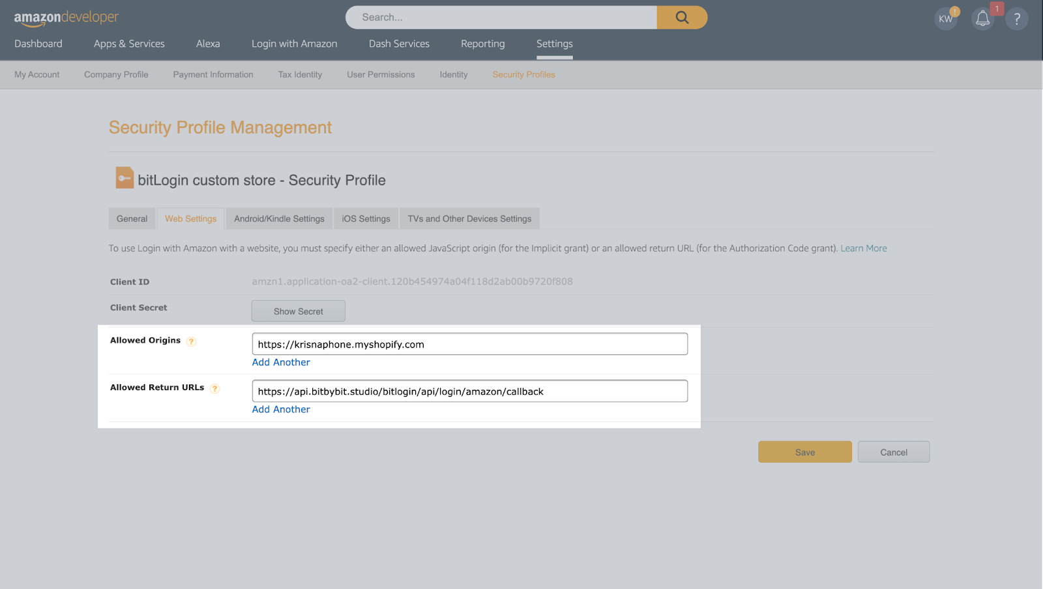Image resolution: width=1043 pixels, height=589 pixels.
Task: Open Dash Services
Action: pyautogui.click(x=399, y=44)
